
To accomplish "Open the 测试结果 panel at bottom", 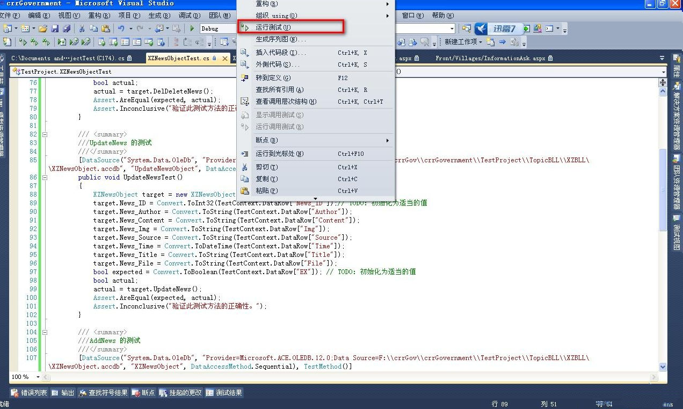I will [x=224, y=393].
